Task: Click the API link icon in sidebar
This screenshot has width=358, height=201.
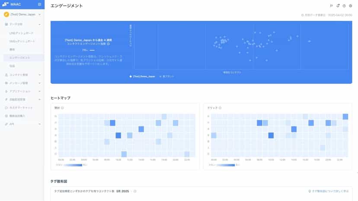Action: pos(6,124)
